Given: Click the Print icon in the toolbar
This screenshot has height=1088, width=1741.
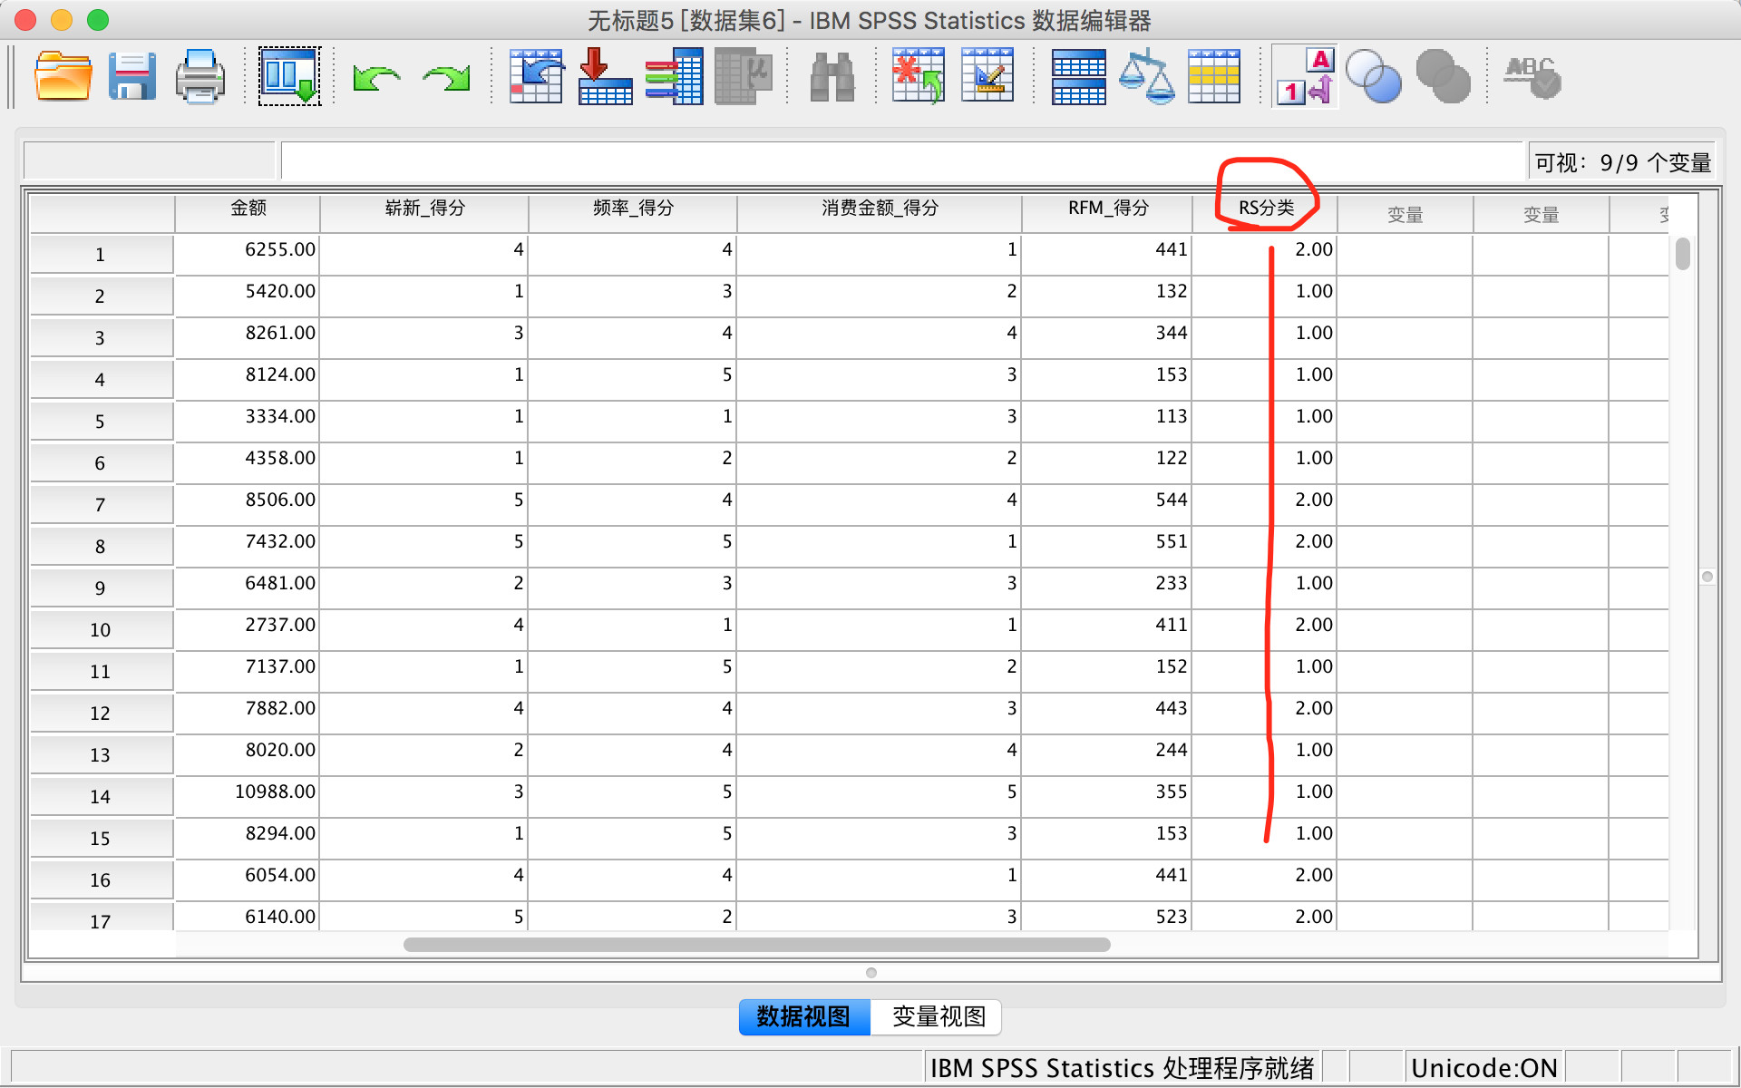Looking at the screenshot, I should pos(199,77).
